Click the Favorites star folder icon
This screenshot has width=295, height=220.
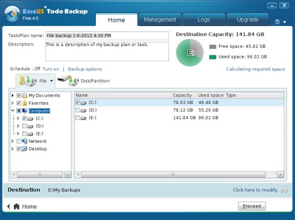pyautogui.click(x=25, y=103)
